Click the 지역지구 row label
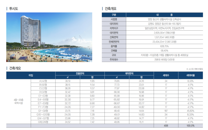This screenshot has width=208, height=130. pos(114,28)
